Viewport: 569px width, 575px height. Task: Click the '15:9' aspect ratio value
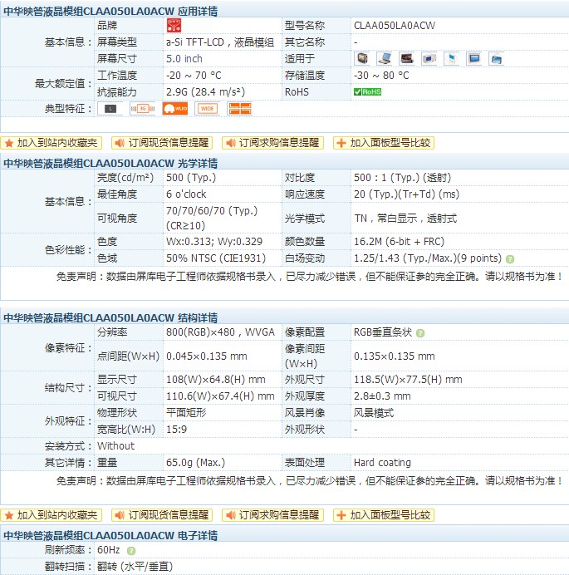click(x=176, y=430)
